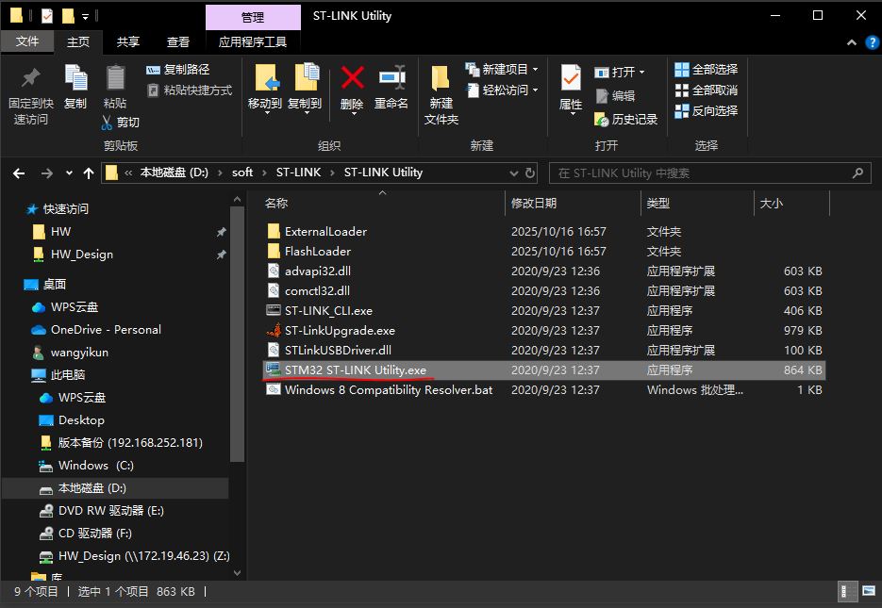Click the Edit item in Open group
This screenshot has width=882, height=608.
click(x=615, y=96)
